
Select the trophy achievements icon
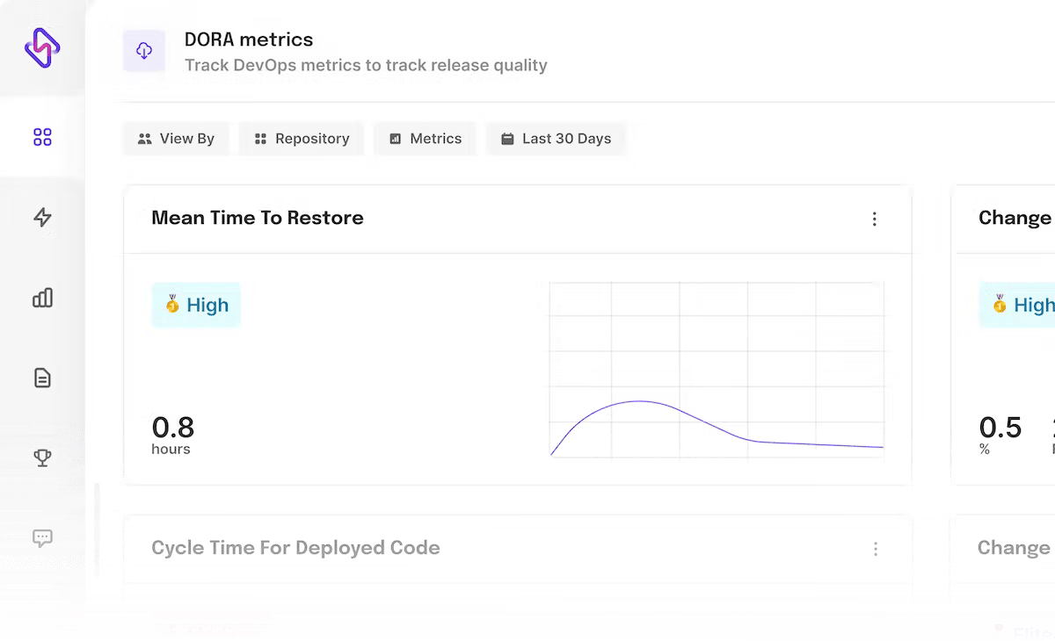coord(42,457)
